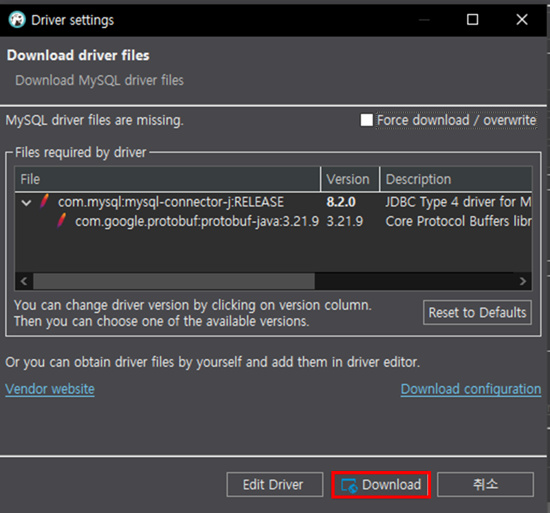Close the Driver settings dialog
Screen dimensions: 550x513
pos(522,20)
